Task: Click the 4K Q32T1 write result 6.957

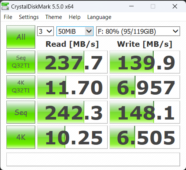Action: (x=145, y=87)
